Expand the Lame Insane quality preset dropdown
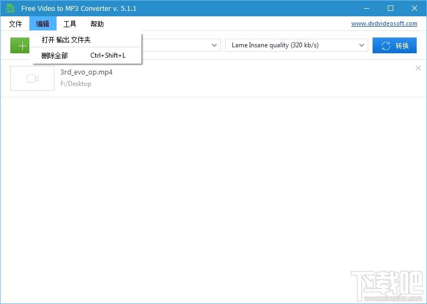Image resolution: width=427 pixels, height=304 pixels. [296, 45]
